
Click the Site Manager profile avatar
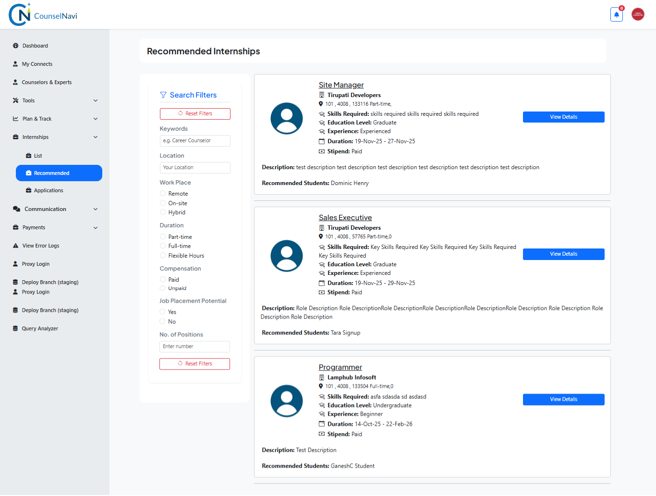[x=287, y=118]
